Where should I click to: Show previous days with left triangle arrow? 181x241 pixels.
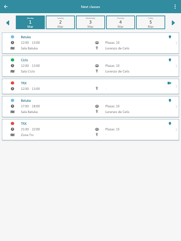(8, 23)
